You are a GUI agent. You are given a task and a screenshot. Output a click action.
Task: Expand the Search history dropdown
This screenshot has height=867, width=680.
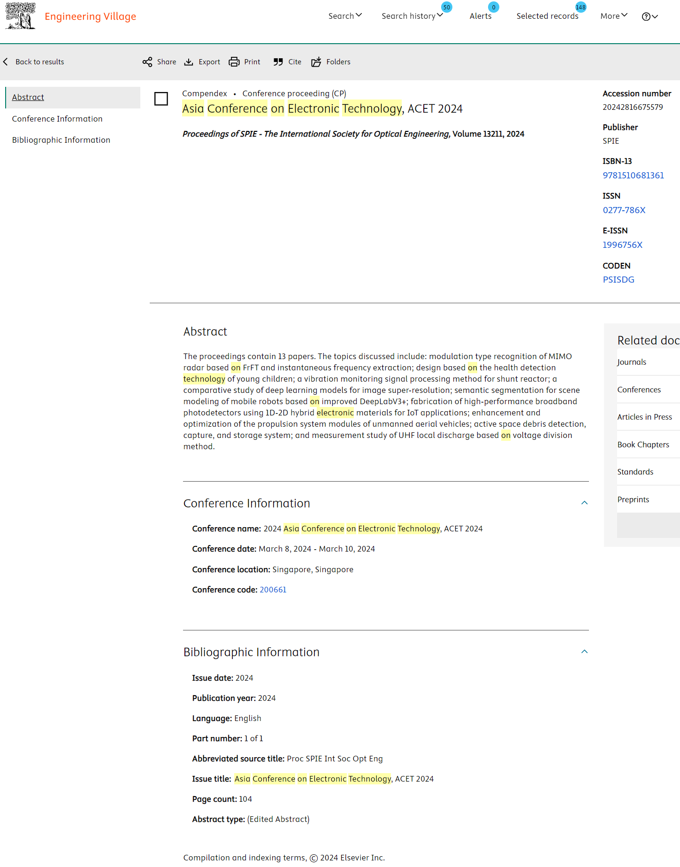click(x=412, y=16)
